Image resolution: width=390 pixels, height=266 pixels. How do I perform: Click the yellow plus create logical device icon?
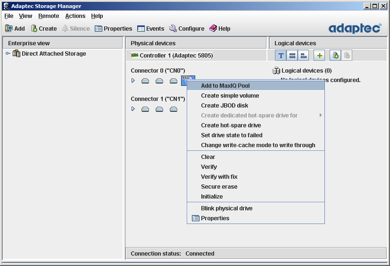pyautogui.click(x=319, y=56)
